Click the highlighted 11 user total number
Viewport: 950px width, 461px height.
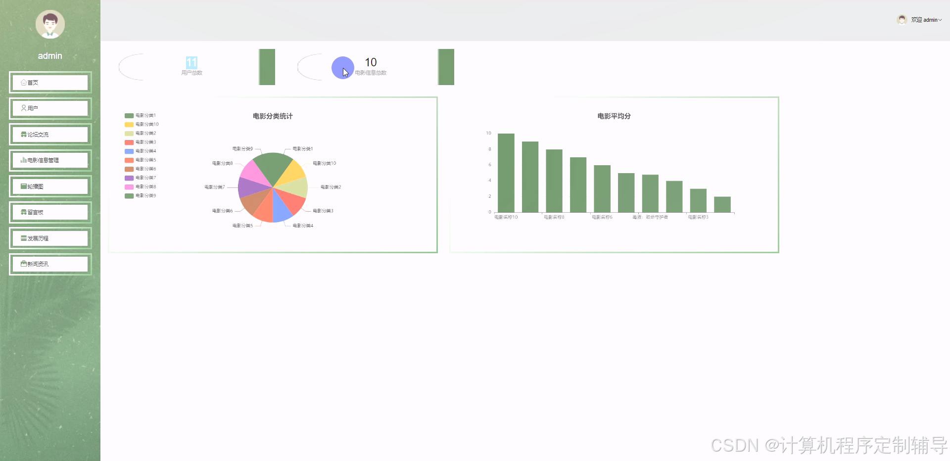click(191, 62)
